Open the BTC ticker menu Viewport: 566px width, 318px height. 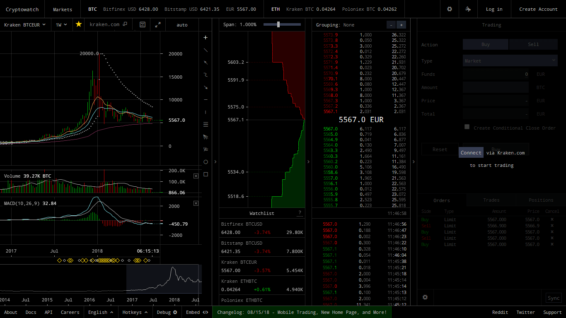(x=92, y=9)
